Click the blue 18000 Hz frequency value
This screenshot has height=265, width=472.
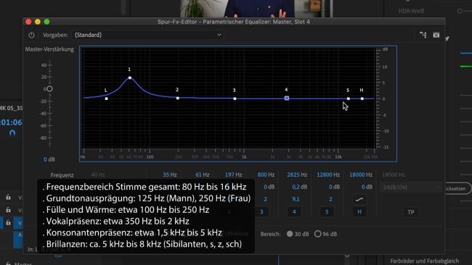[x=361, y=174]
